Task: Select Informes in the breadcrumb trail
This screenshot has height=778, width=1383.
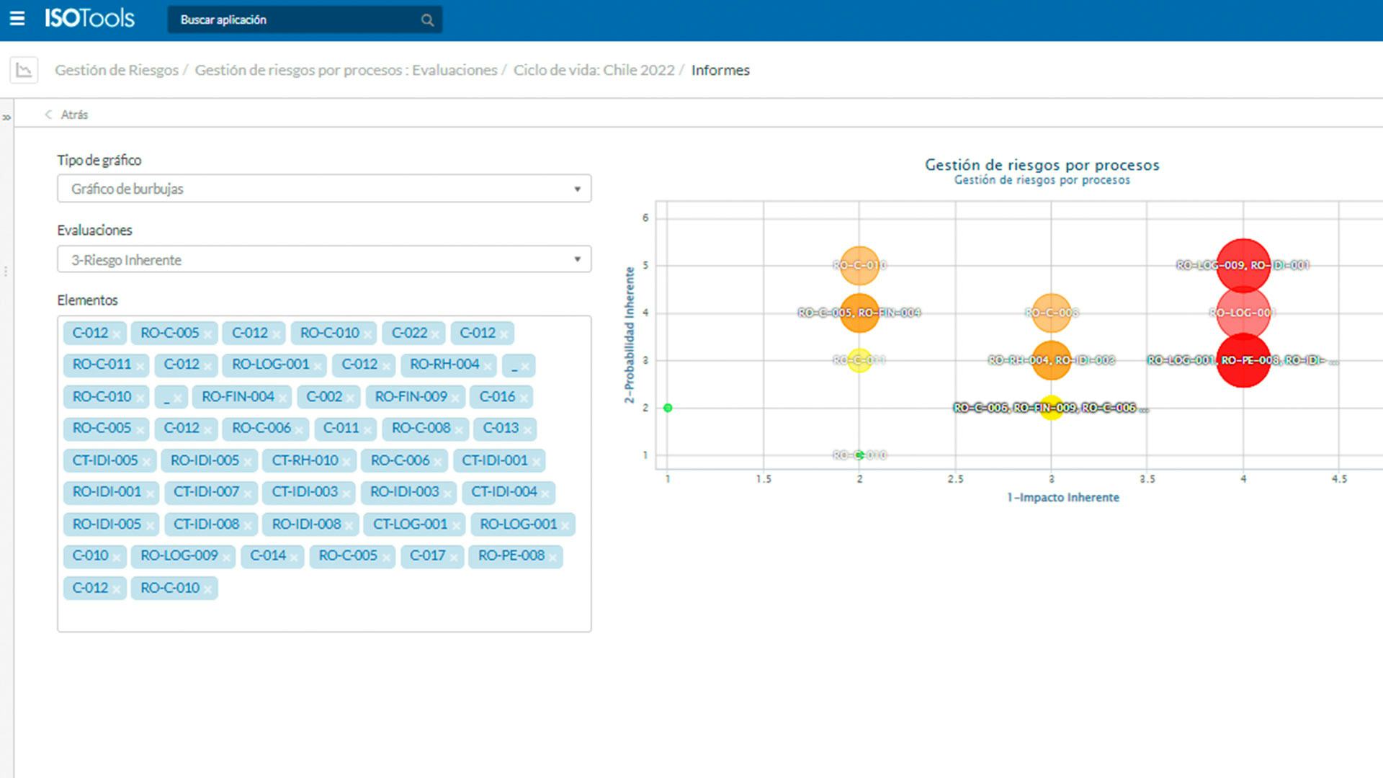Action: 720,70
